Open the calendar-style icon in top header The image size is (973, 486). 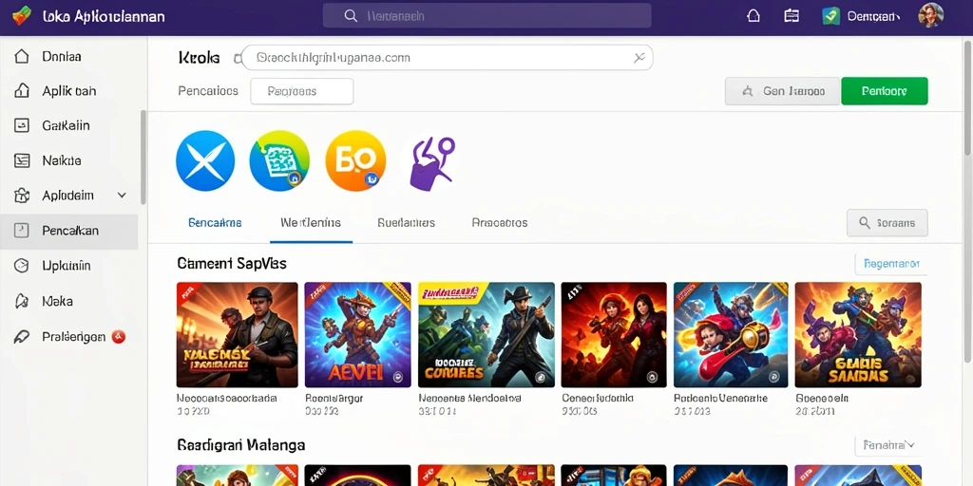[792, 16]
